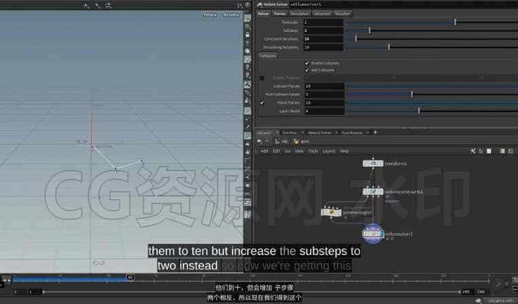Open the Add menu in network editor
Screen dimensions: 518x304
[264, 151]
